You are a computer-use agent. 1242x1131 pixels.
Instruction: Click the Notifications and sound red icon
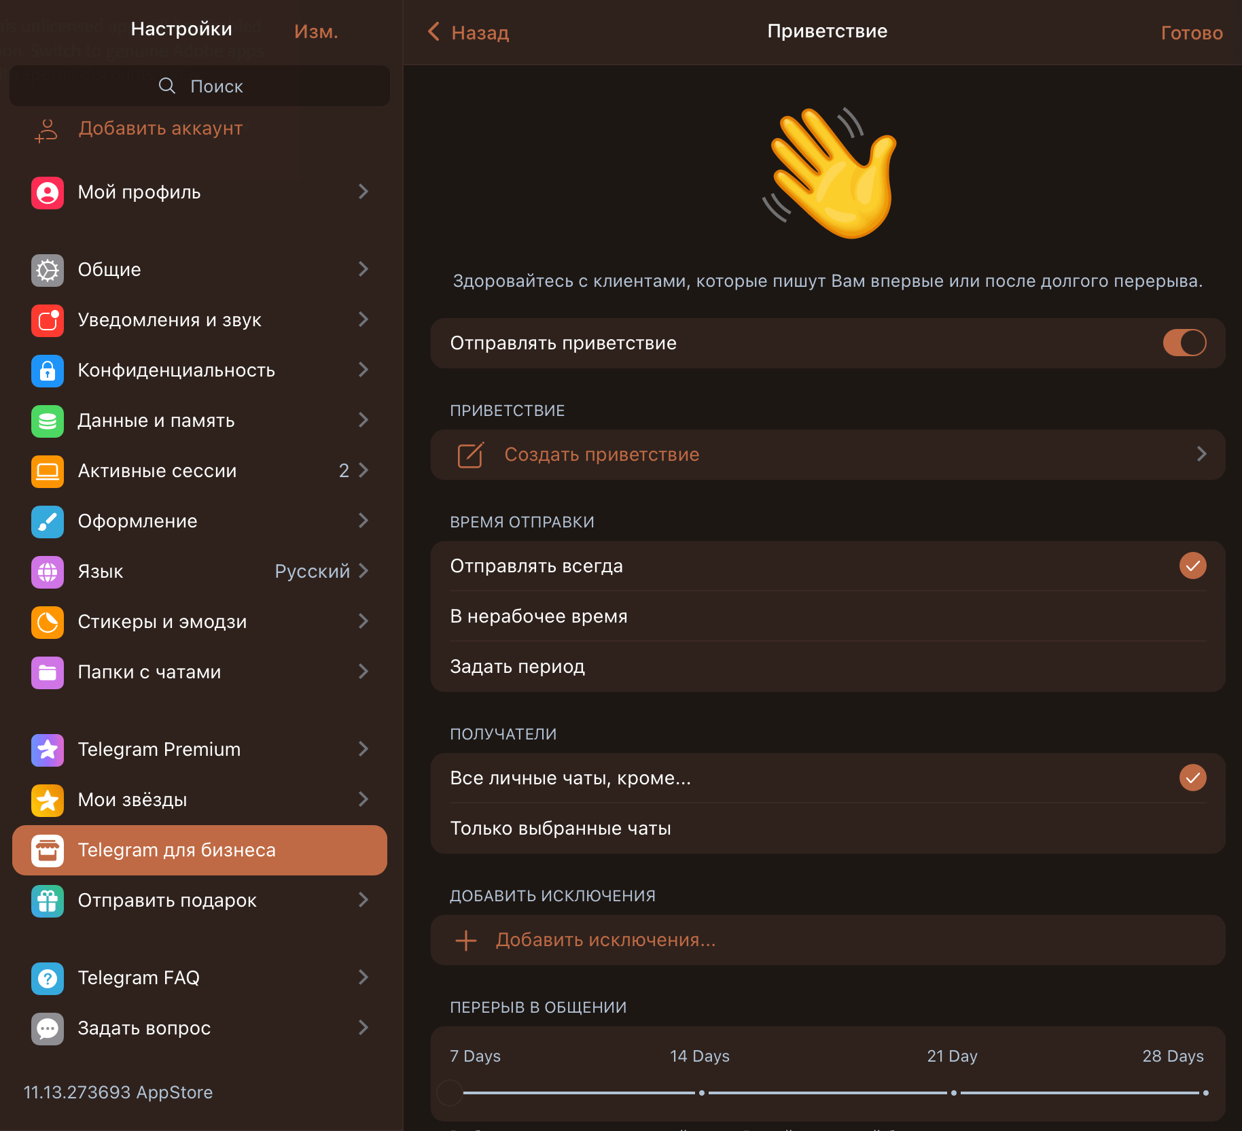point(48,321)
